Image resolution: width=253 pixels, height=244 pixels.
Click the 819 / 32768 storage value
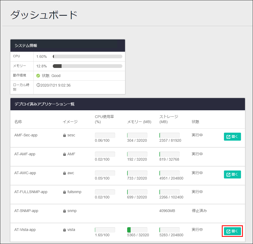(169, 159)
